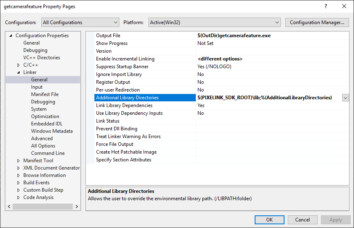Select the Embedded IDL page
354x228 pixels.
[47, 124]
